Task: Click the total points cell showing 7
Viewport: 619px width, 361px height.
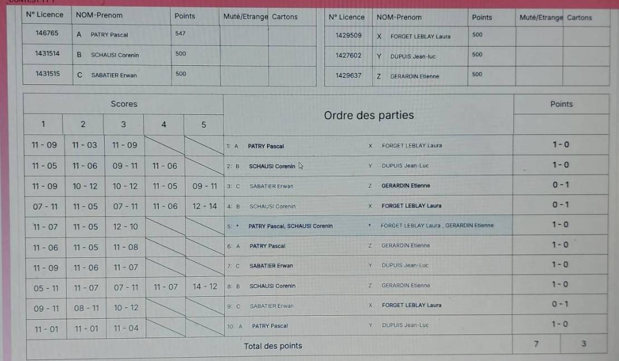Action: click(x=536, y=344)
